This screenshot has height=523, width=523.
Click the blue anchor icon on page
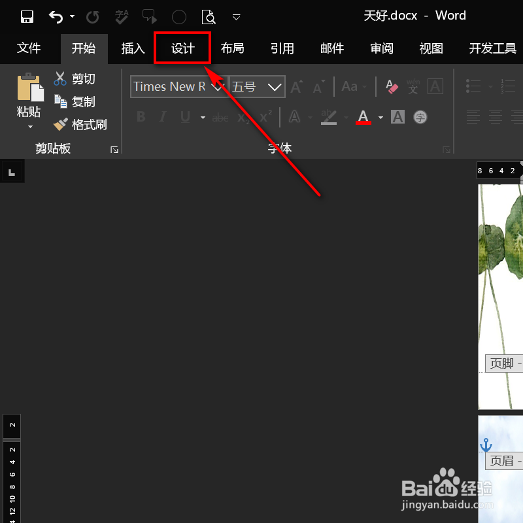[486, 445]
